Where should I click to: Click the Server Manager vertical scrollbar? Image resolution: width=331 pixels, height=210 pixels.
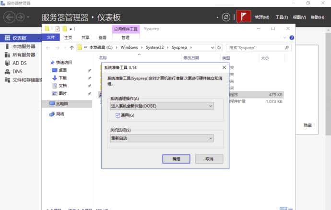pos(328,83)
